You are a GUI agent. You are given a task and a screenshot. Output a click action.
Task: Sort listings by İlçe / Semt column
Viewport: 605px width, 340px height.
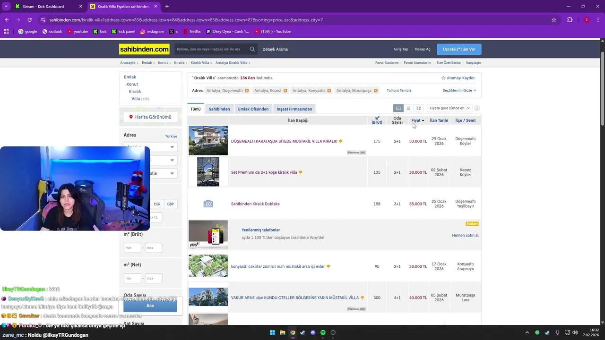click(x=466, y=120)
